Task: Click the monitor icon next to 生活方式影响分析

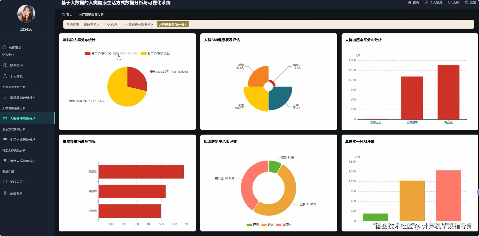Action: [x=5, y=139]
